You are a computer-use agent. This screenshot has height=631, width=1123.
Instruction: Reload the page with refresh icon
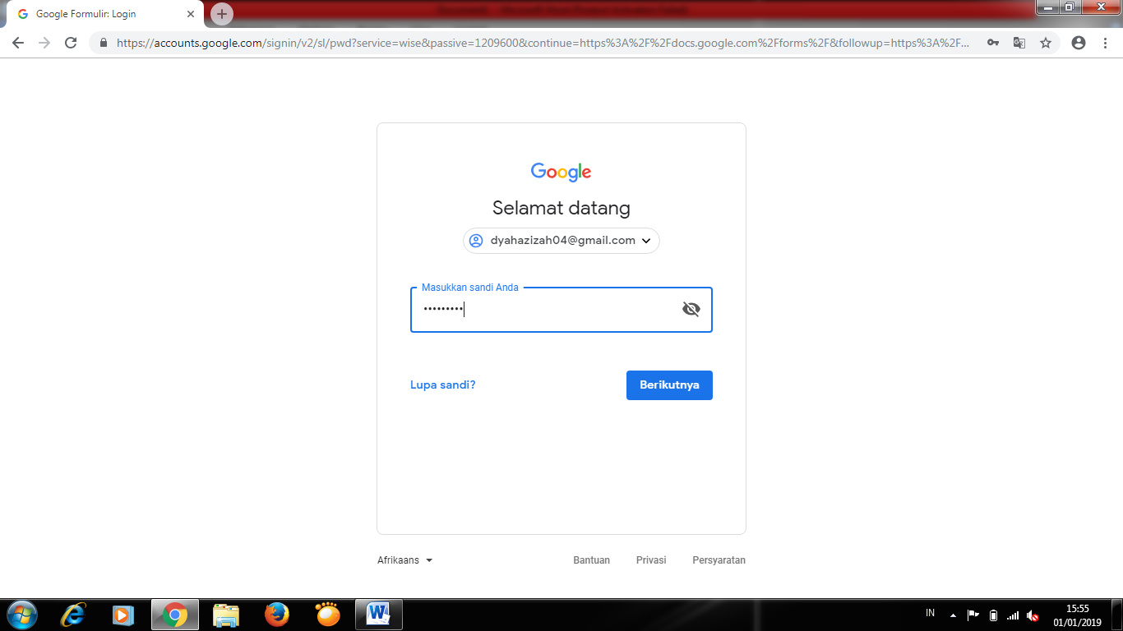click(71, 43)
